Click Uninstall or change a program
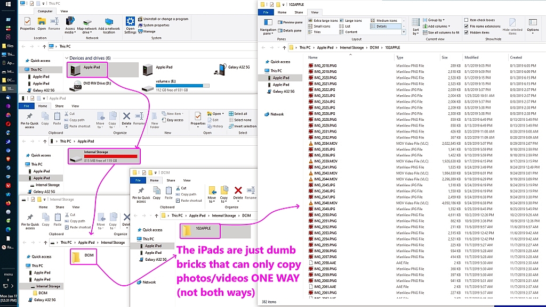Image resolution: width=546 pixels, height=307 pixels. (163, 19)
